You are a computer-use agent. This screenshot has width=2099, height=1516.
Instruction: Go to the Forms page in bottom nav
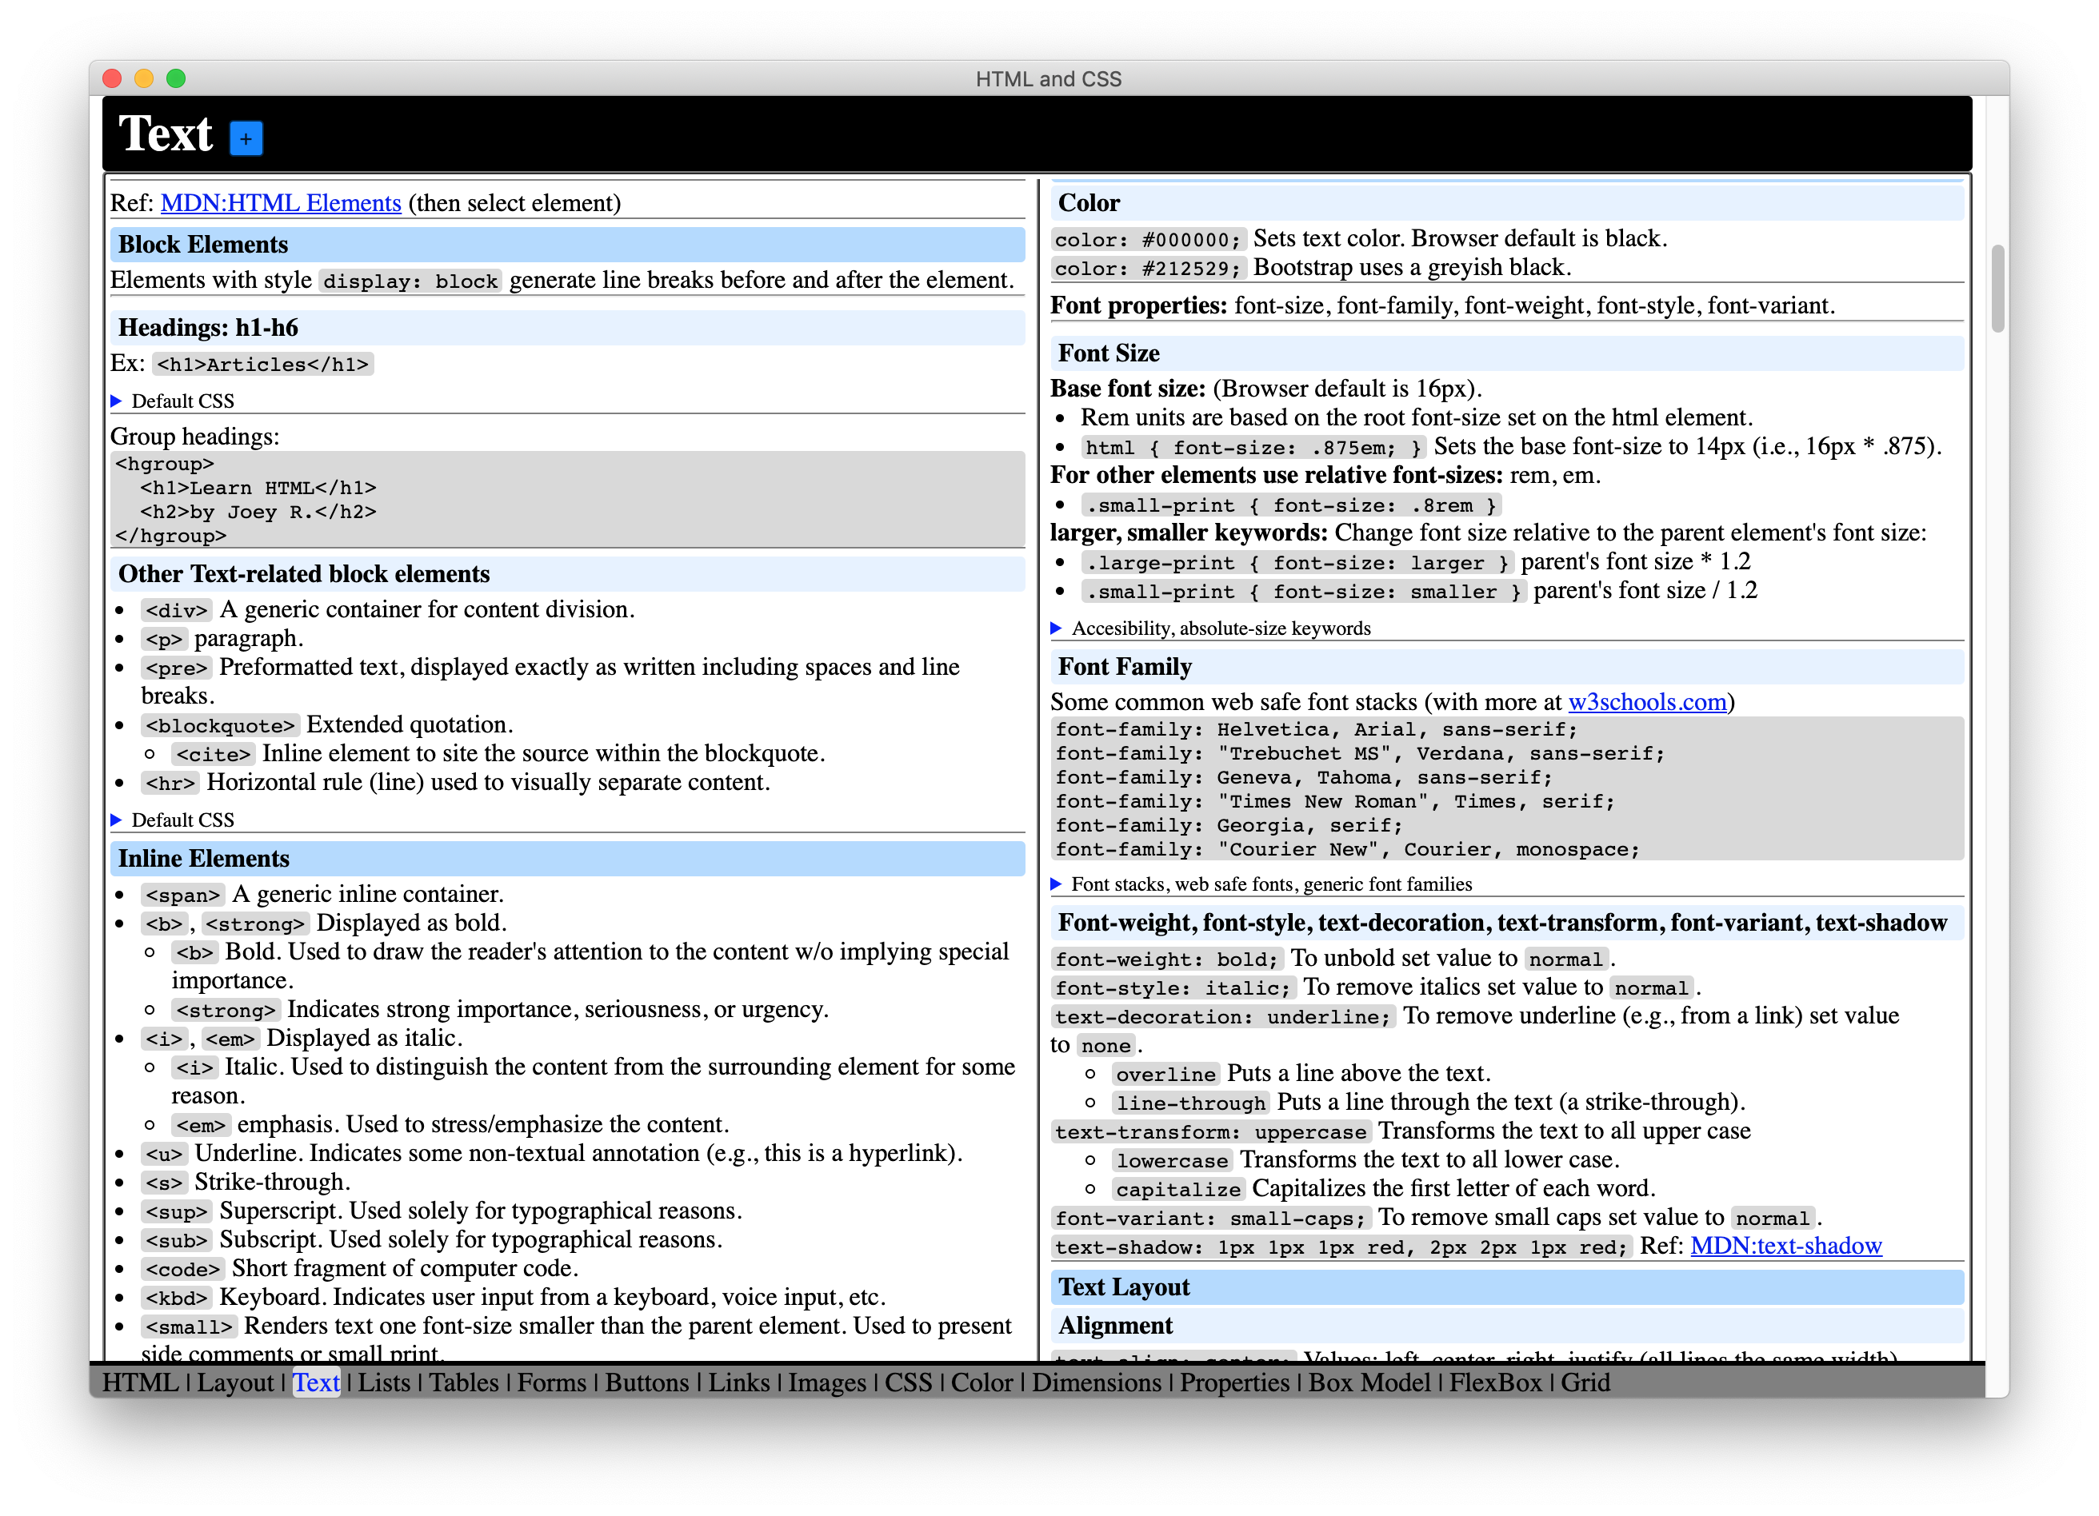(x=552, y=1382)
